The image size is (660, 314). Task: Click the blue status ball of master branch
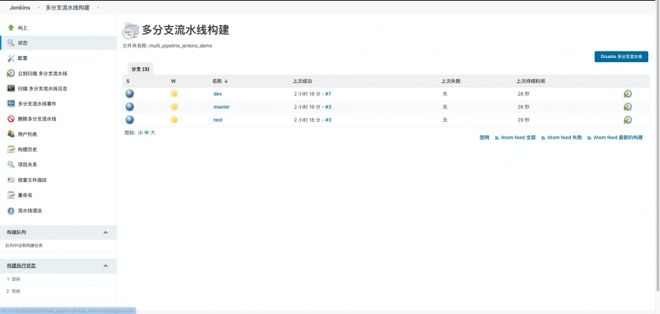129,106
